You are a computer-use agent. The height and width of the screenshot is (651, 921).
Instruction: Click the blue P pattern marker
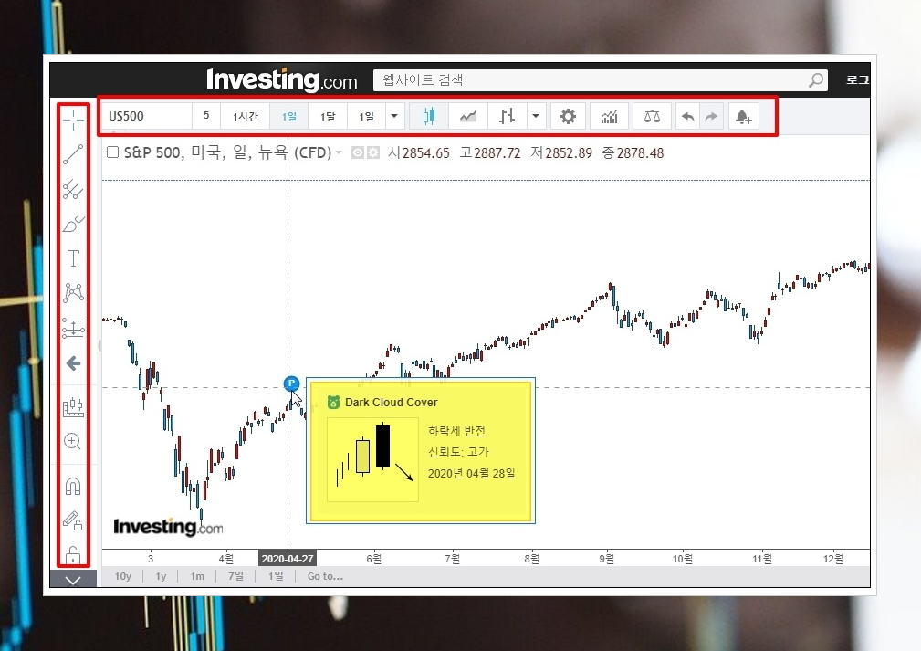[291, 383]
